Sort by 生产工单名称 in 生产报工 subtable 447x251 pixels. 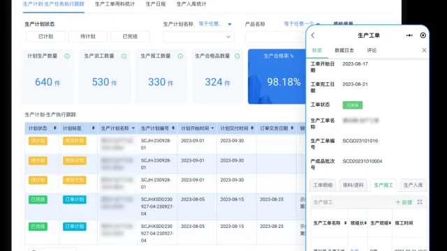(345, 223)
